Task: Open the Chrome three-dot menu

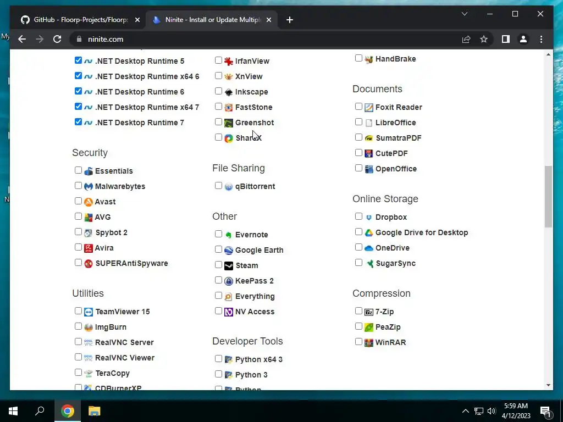Action: (x=542, y=39)
